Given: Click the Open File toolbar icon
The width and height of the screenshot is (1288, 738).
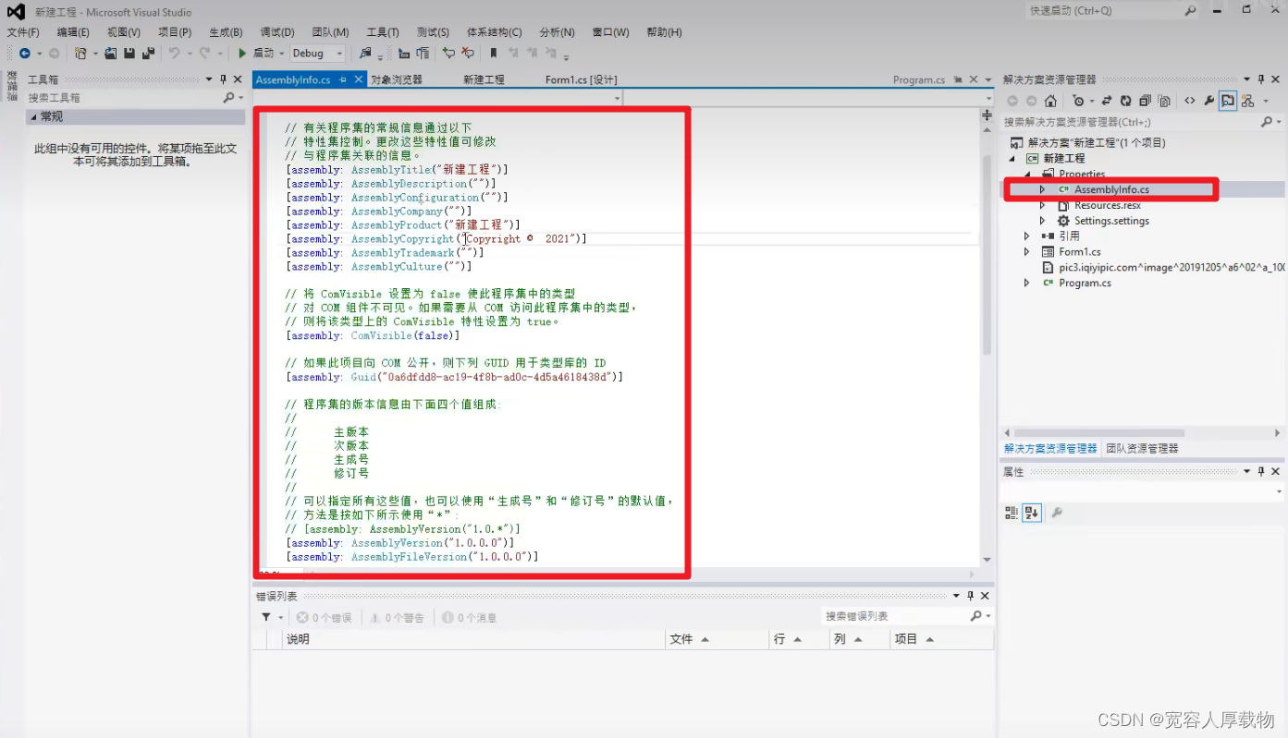Looking at the screenshot, I should (111, 54).
